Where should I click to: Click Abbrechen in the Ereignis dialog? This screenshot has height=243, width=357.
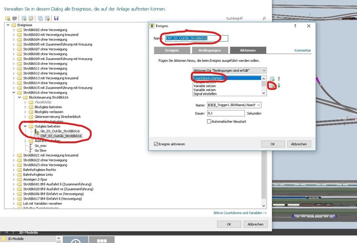point(299,144)
